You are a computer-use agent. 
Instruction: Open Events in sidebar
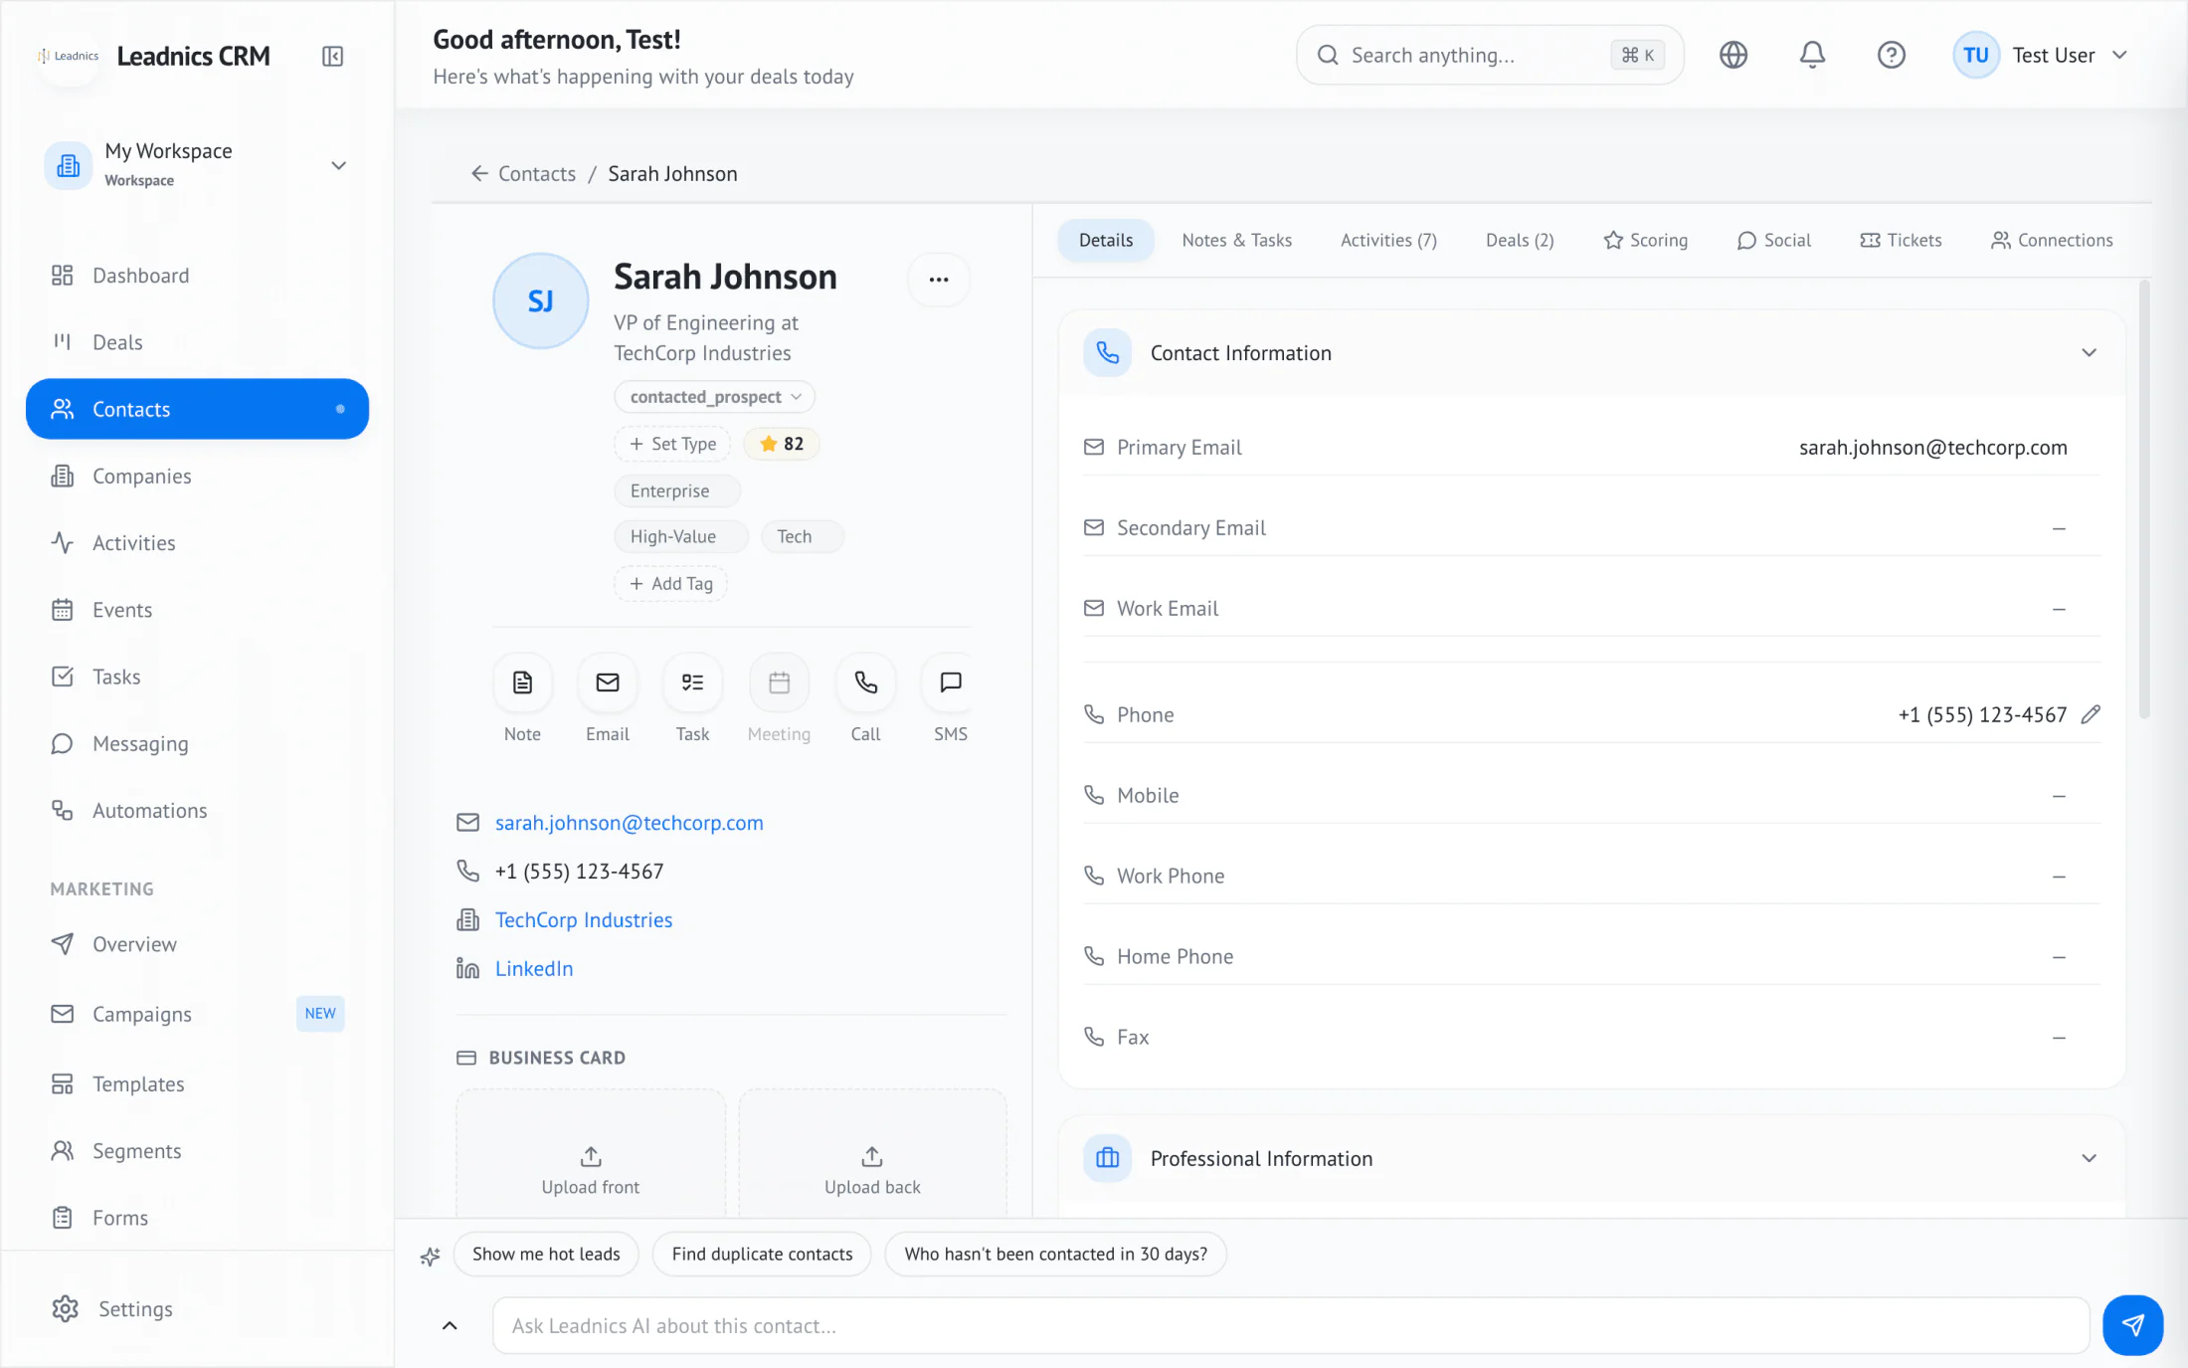(197, 609)
